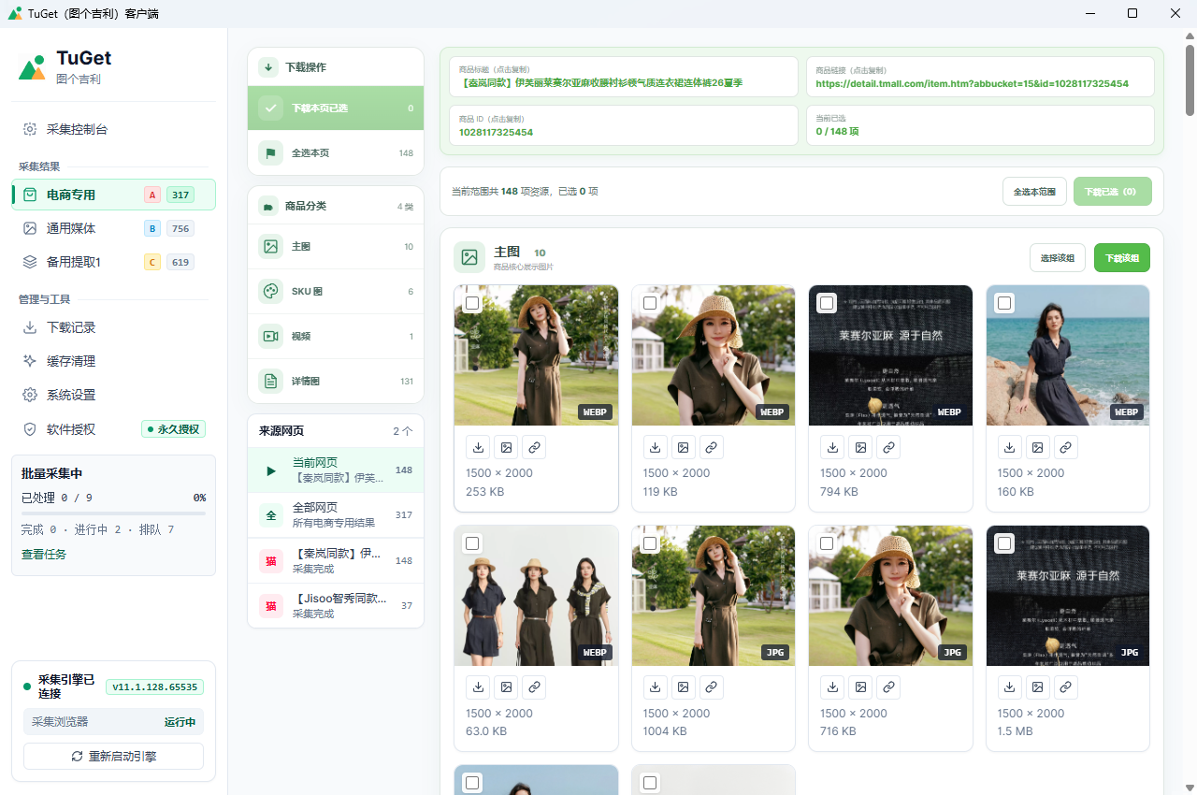Check the 794 KB image checkbox

[827, 303]
